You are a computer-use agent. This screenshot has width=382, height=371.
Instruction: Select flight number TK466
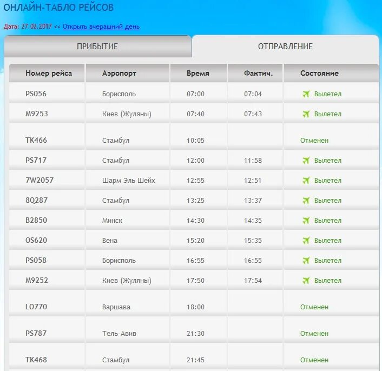36,140
